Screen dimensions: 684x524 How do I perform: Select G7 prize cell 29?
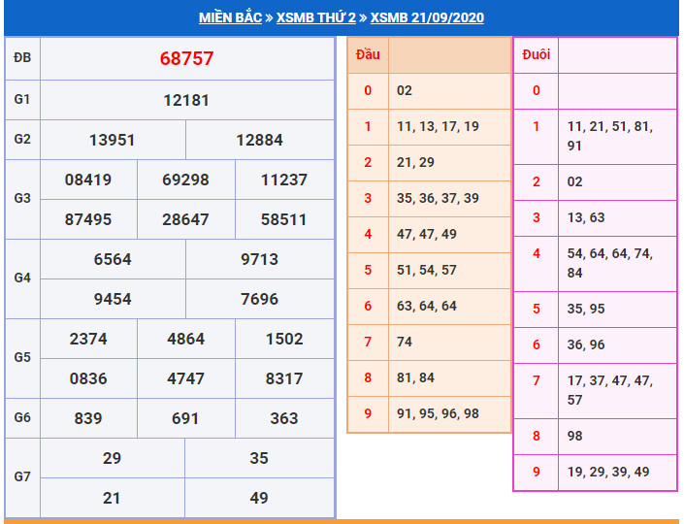tap(113, 458)
